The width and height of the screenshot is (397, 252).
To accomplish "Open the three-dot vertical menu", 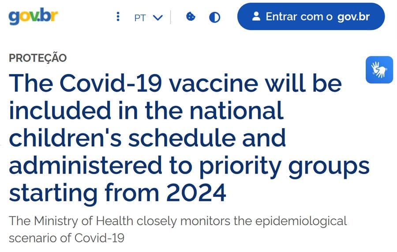I will [x=118, y=17].
